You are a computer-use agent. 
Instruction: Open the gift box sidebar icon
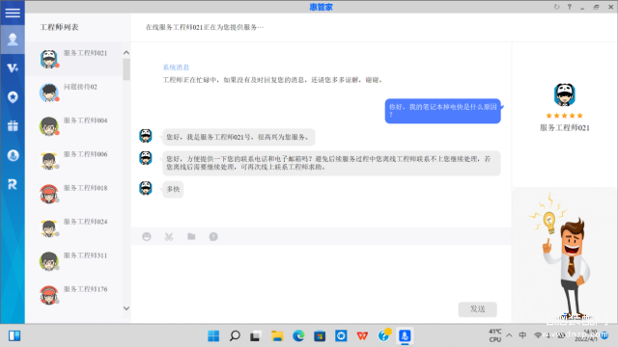[x=13, y=126]
